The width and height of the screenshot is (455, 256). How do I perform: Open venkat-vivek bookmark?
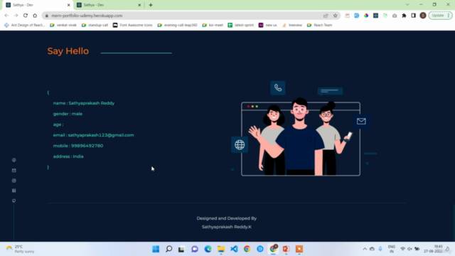tap(63, 26)
